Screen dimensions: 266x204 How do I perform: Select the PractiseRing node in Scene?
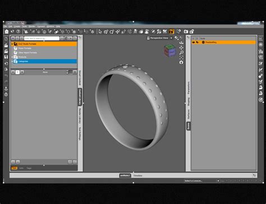click(x=223, y=43)
